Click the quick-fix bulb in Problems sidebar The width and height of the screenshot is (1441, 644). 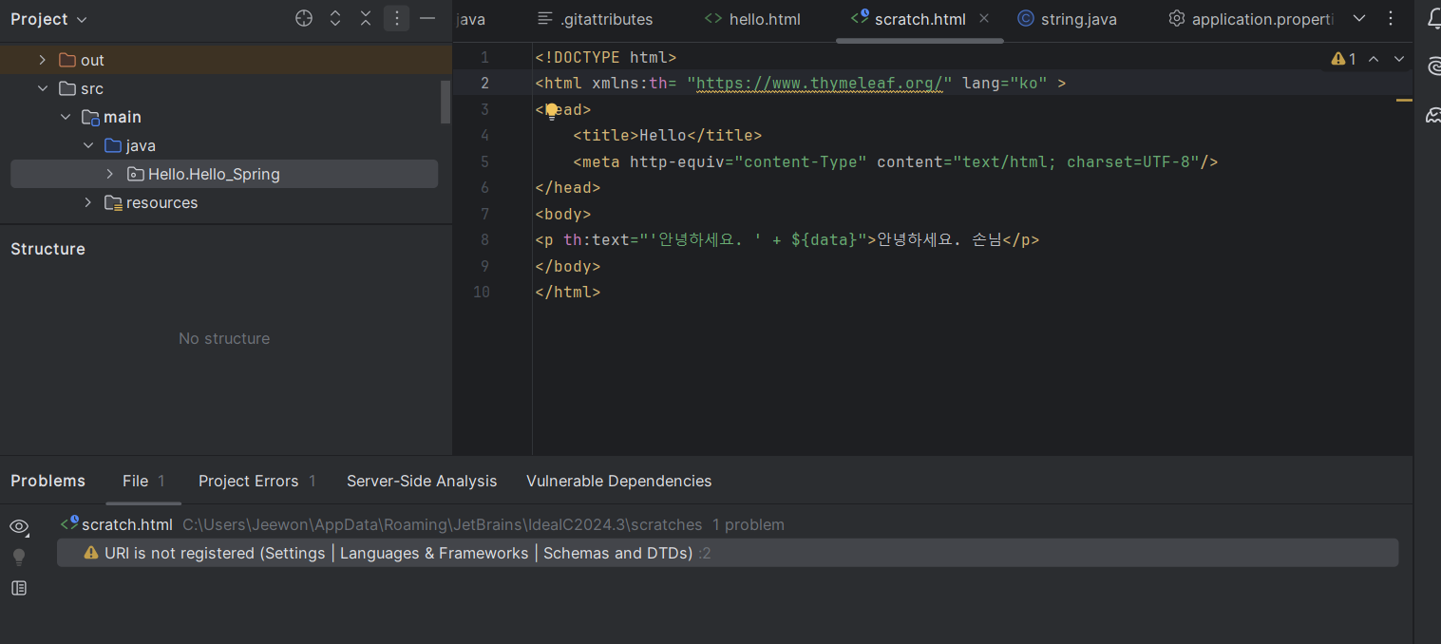(x=19, y=557)
